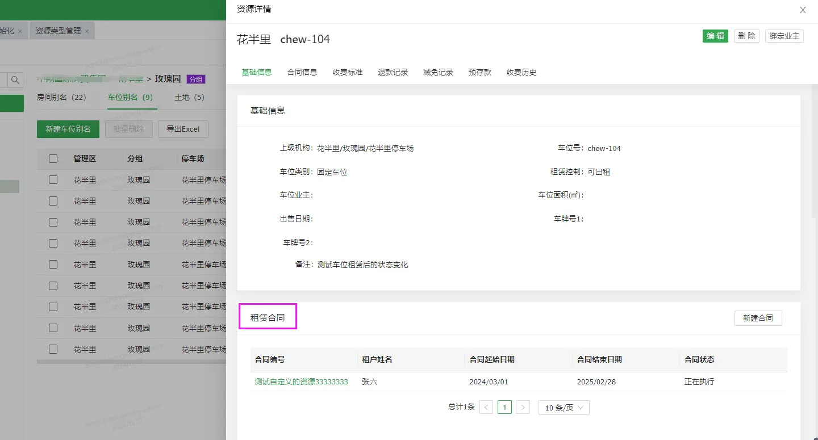This screenshot has height=440, width=818.
Task: Open the 10 条/页 page size dropdown
Action: [564, 408]
